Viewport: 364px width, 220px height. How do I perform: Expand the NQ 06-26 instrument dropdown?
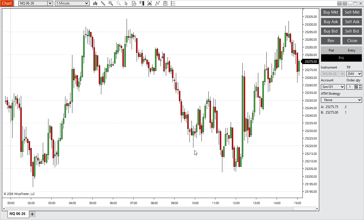(x=50, y=3)
